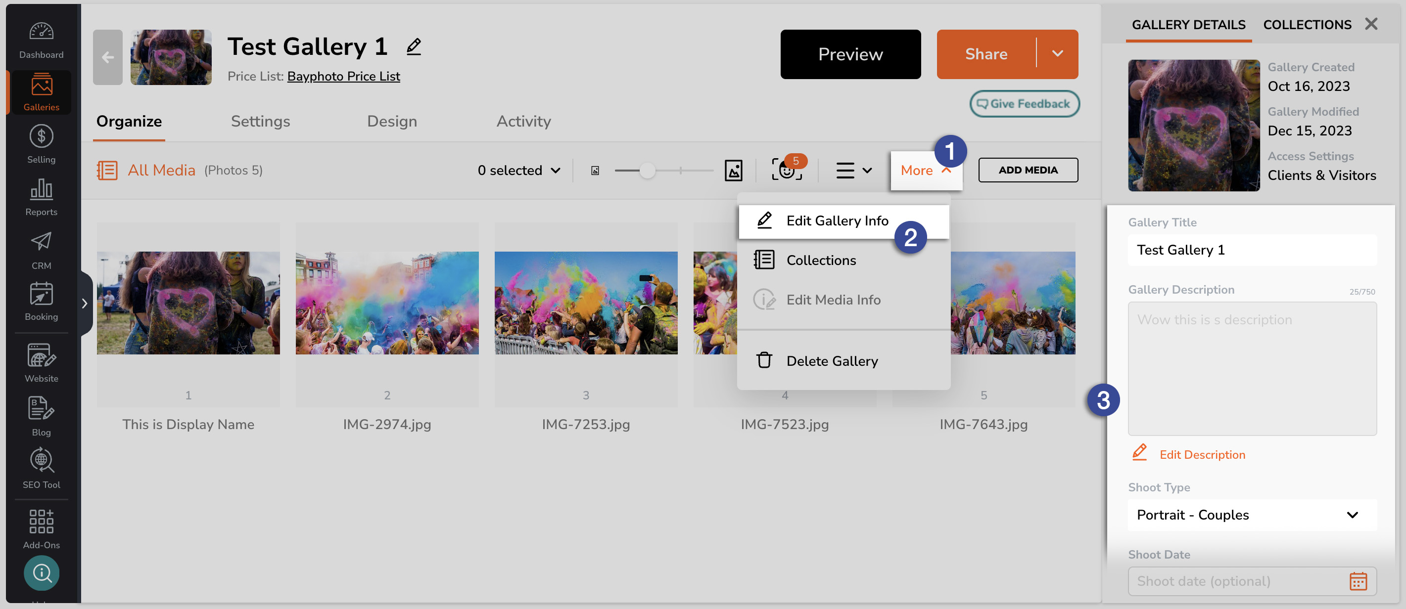This screenshot has width=1406, height=609.
Task: Click the back arrow beside gallery thumbnail
Action: 107,57
